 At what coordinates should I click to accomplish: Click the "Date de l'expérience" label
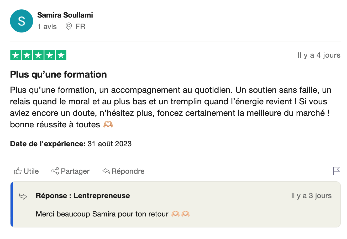pos(48,144)
